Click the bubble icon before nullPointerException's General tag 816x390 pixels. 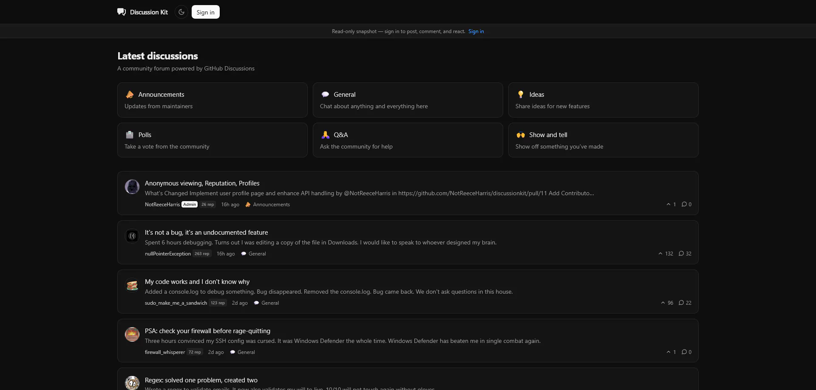point(244,254)
